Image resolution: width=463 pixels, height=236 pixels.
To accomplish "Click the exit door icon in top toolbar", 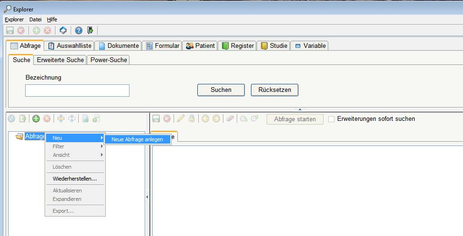I will (90, 30).
